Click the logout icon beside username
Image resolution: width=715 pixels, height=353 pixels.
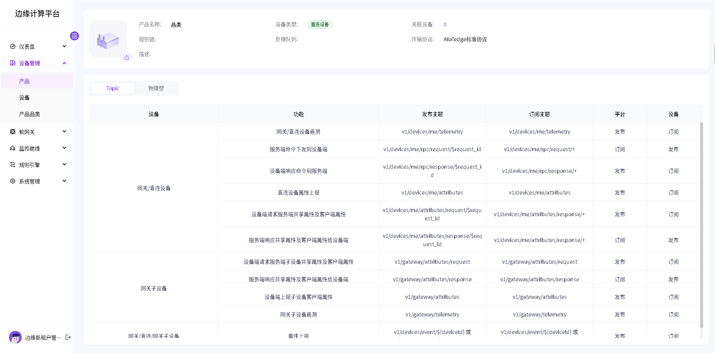pos(68,337)
